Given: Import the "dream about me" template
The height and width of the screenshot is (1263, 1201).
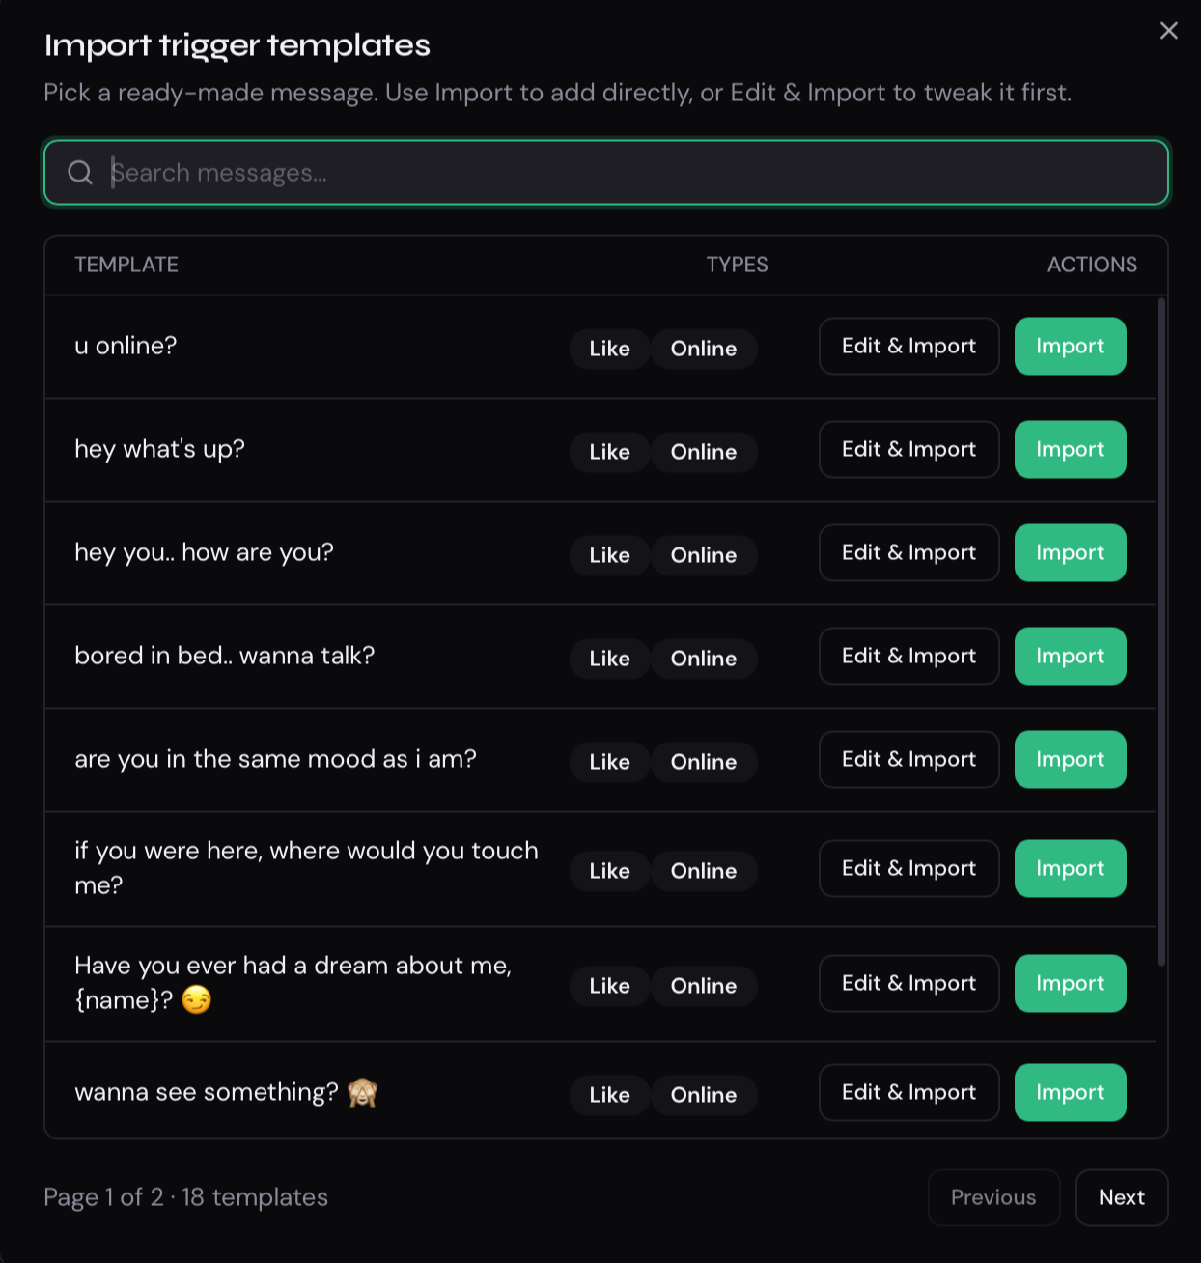Looking at the screenshot, I should point(1070,983).
